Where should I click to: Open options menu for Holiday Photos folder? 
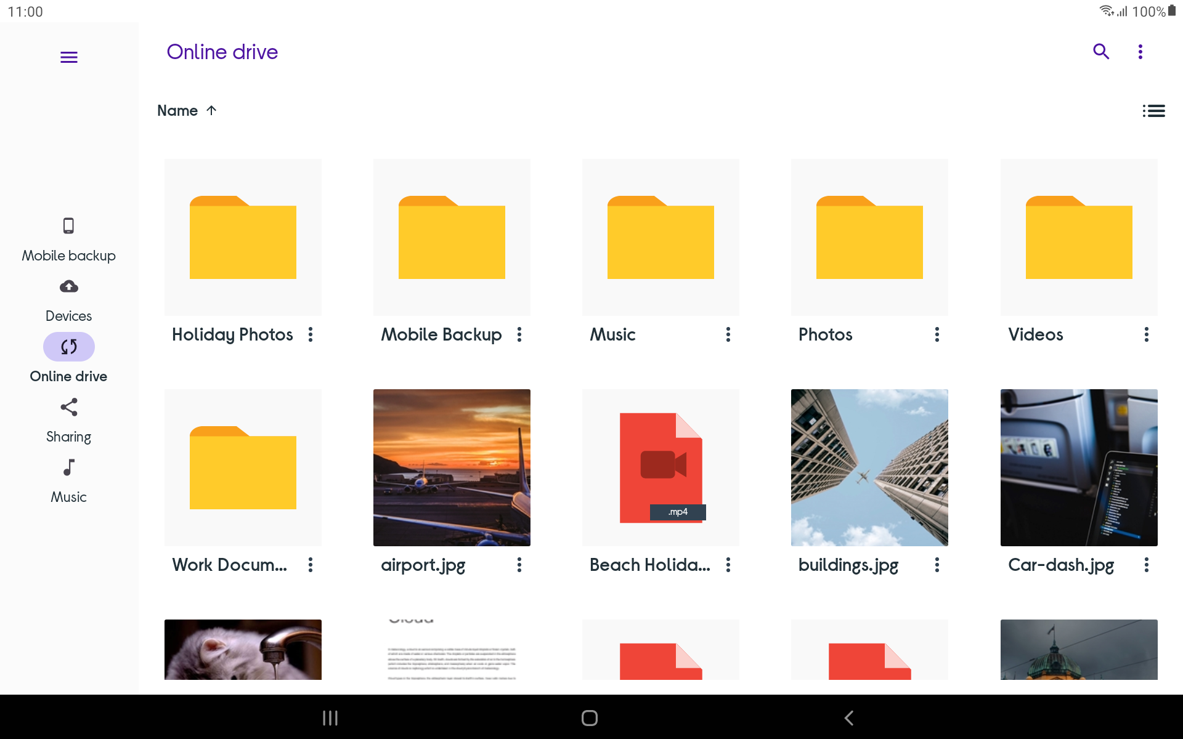[310, 334]
